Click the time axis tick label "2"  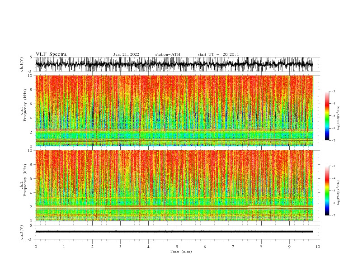click(92, 247)
